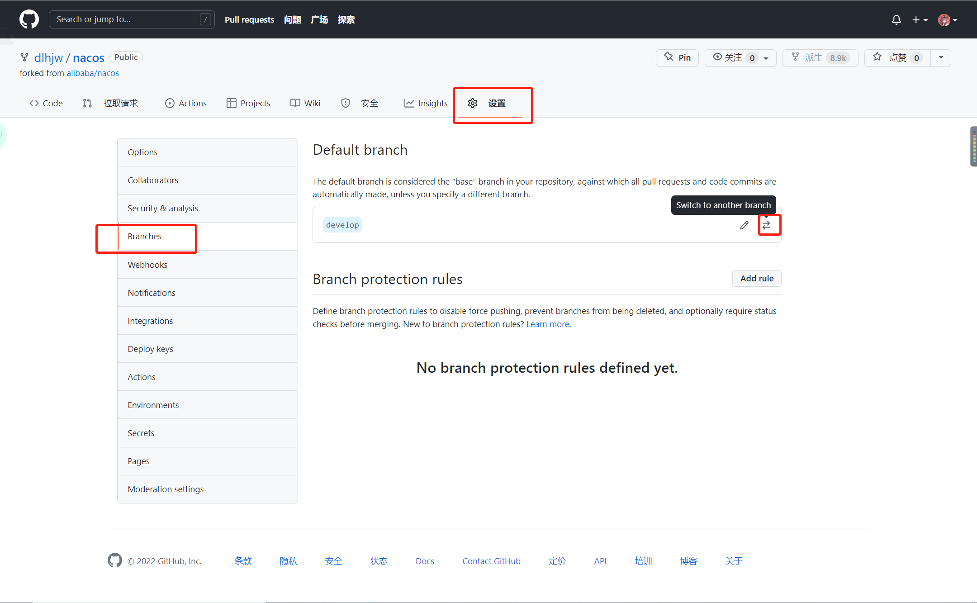The height and width of the screenshot is (603, 977).
Task: Open 广场 in the top navigation
Action: pos(319,19)
